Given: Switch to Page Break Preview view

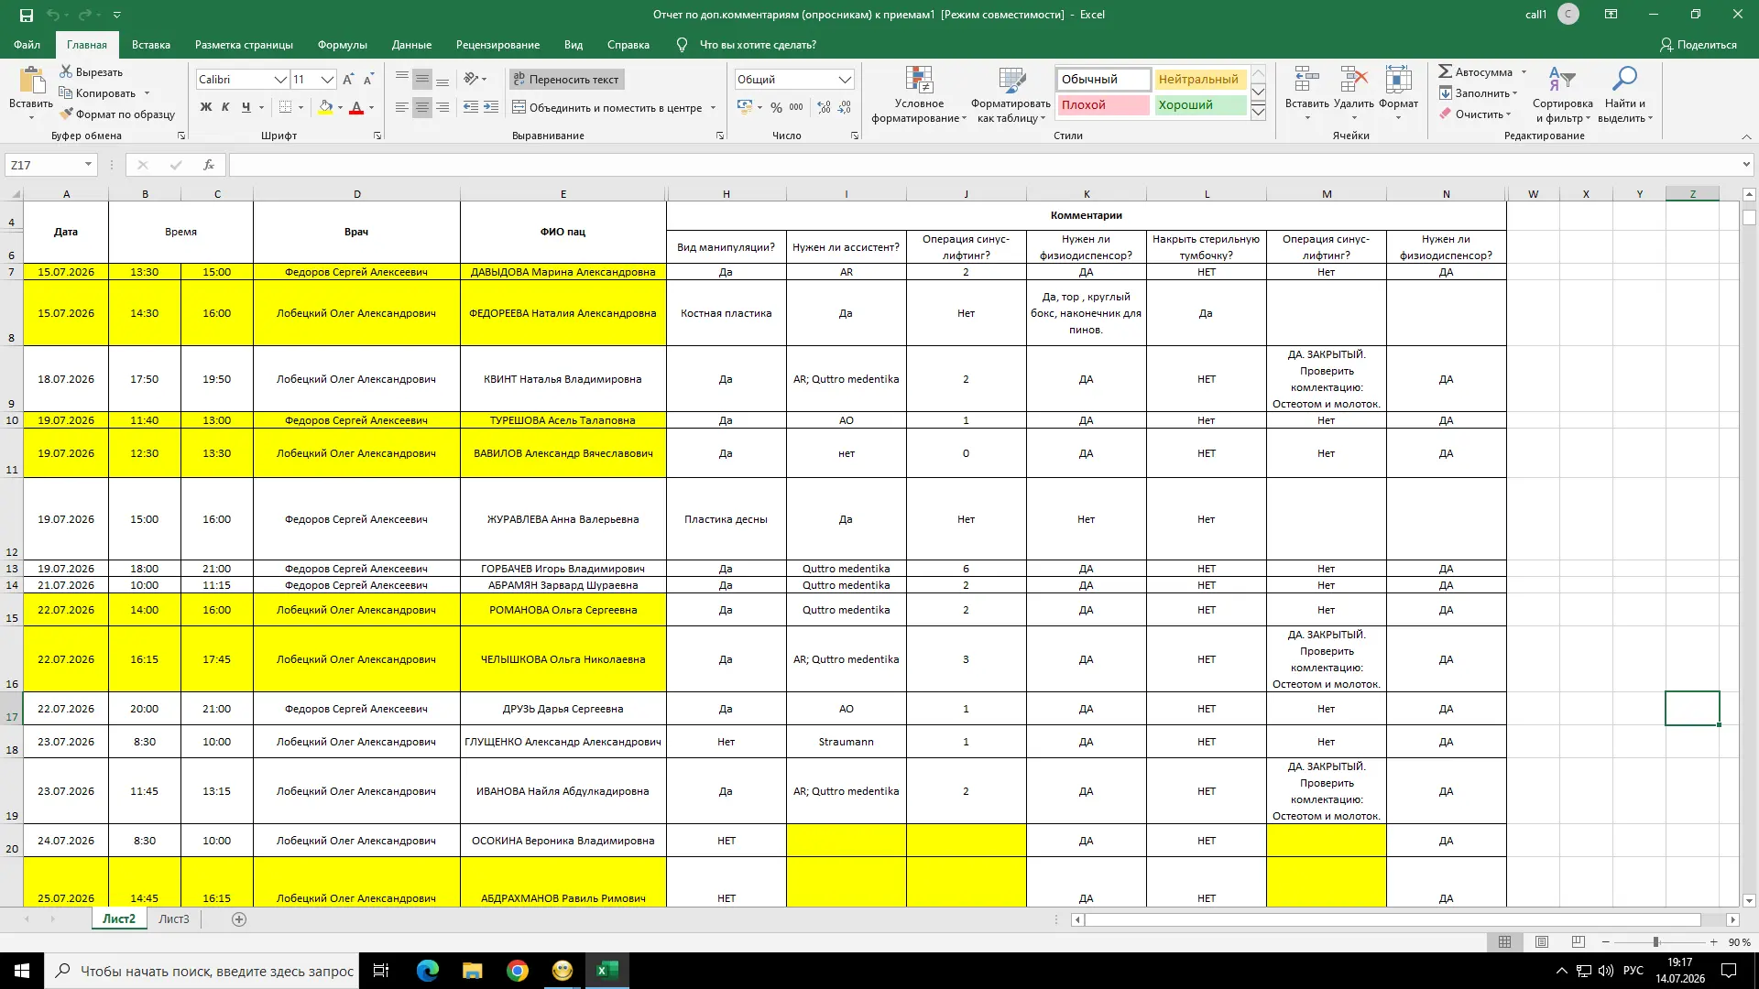Looking at the screenshot, I should tap(1578, 942).
